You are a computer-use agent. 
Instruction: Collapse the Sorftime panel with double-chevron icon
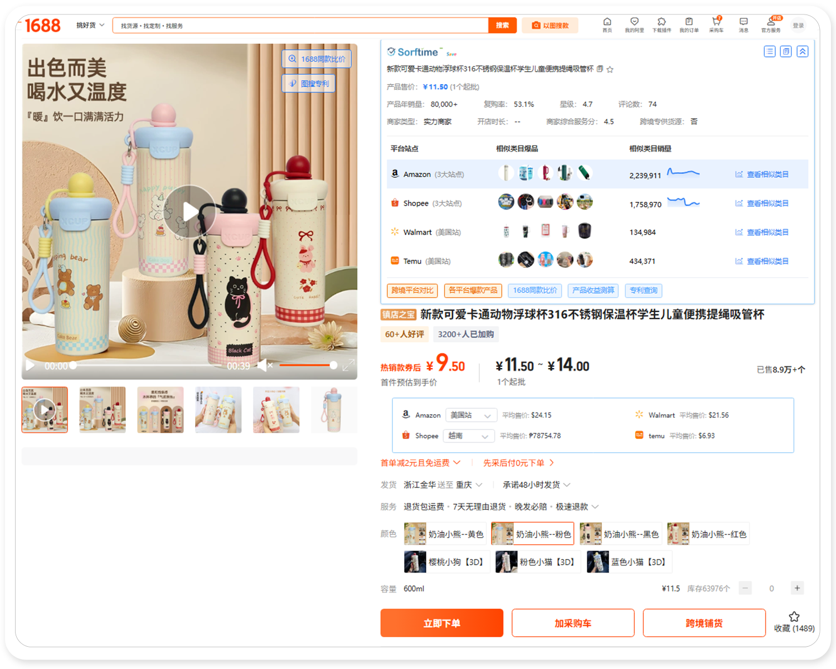click(x=803, y=52)
